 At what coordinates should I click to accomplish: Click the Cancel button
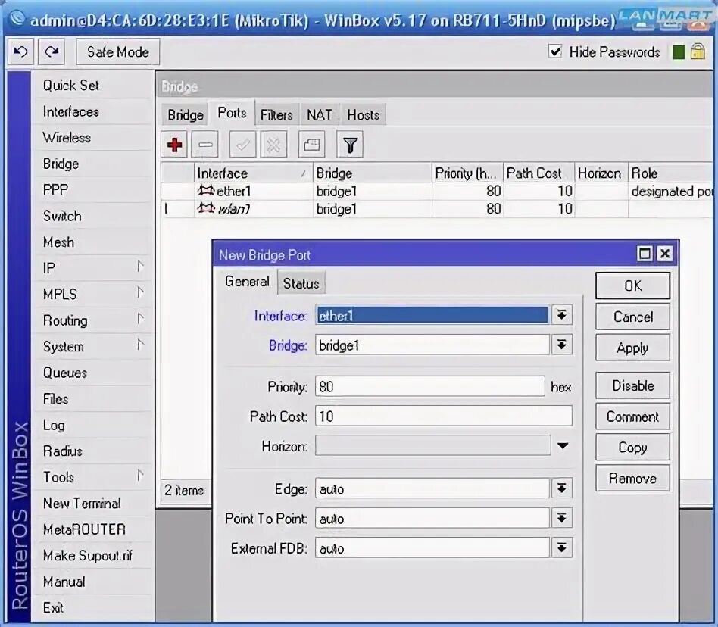(x=632, y=317)
